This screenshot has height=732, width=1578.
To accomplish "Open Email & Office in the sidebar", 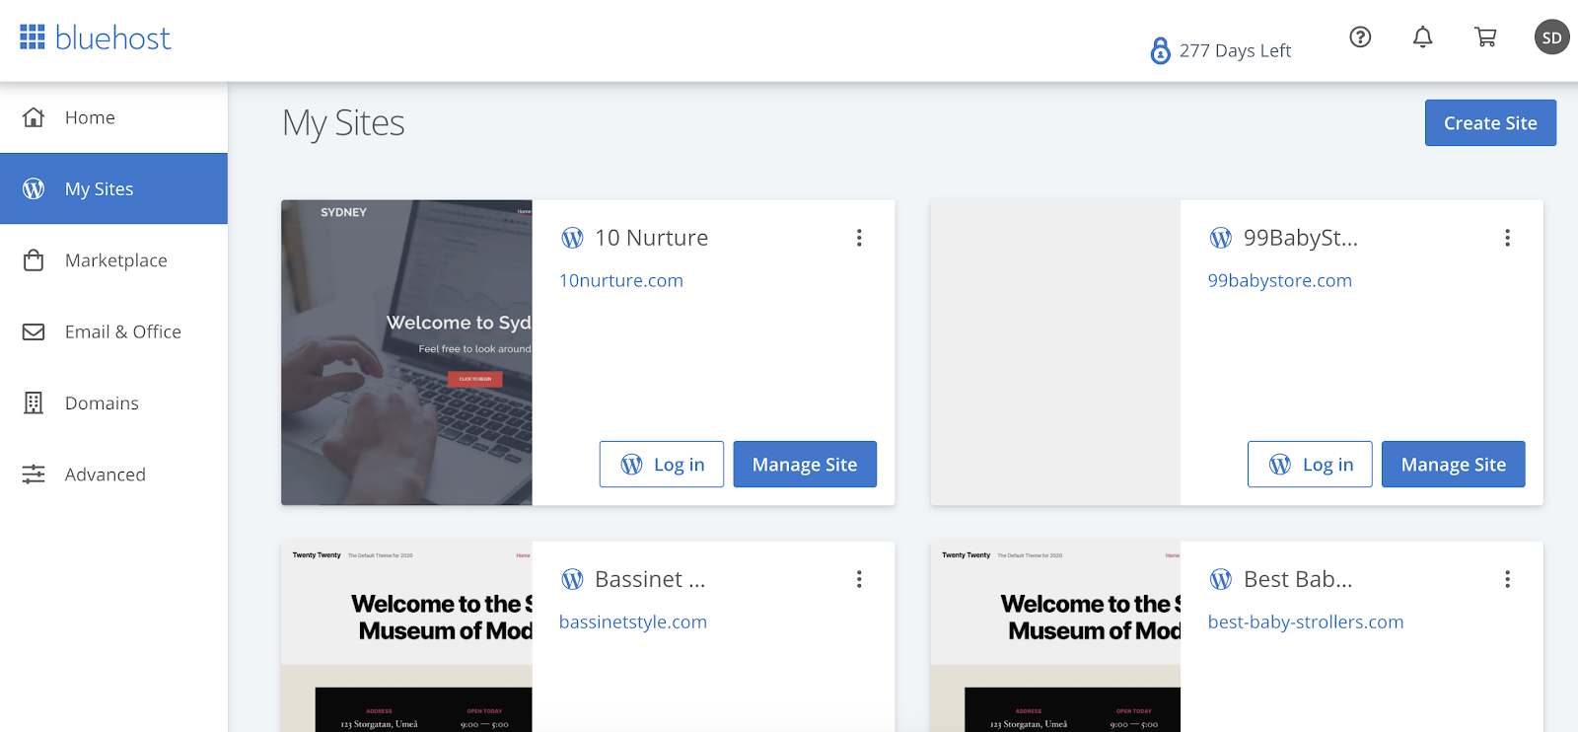I will pos(113,331).
